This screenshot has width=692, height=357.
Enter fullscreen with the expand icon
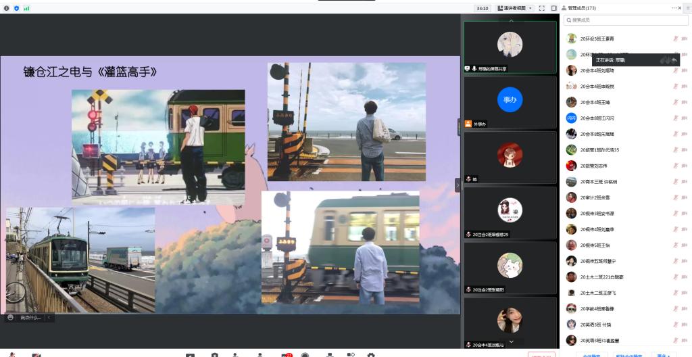pos(542,8)
